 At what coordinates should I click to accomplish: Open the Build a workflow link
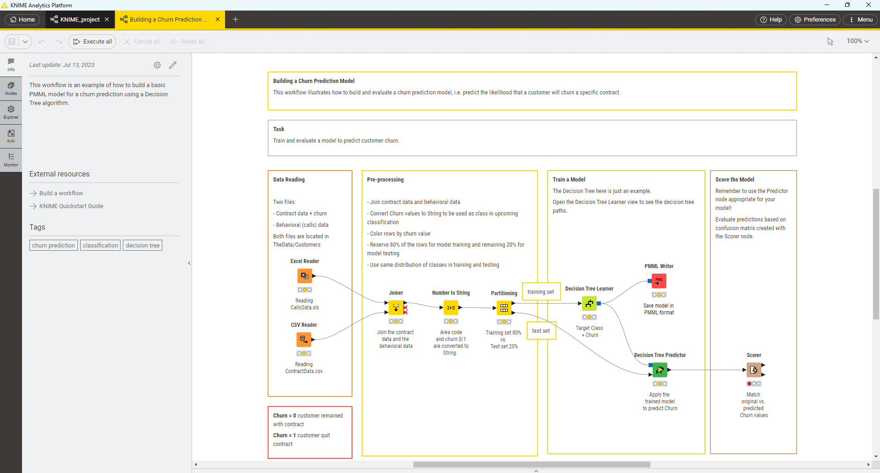[61, 193]
